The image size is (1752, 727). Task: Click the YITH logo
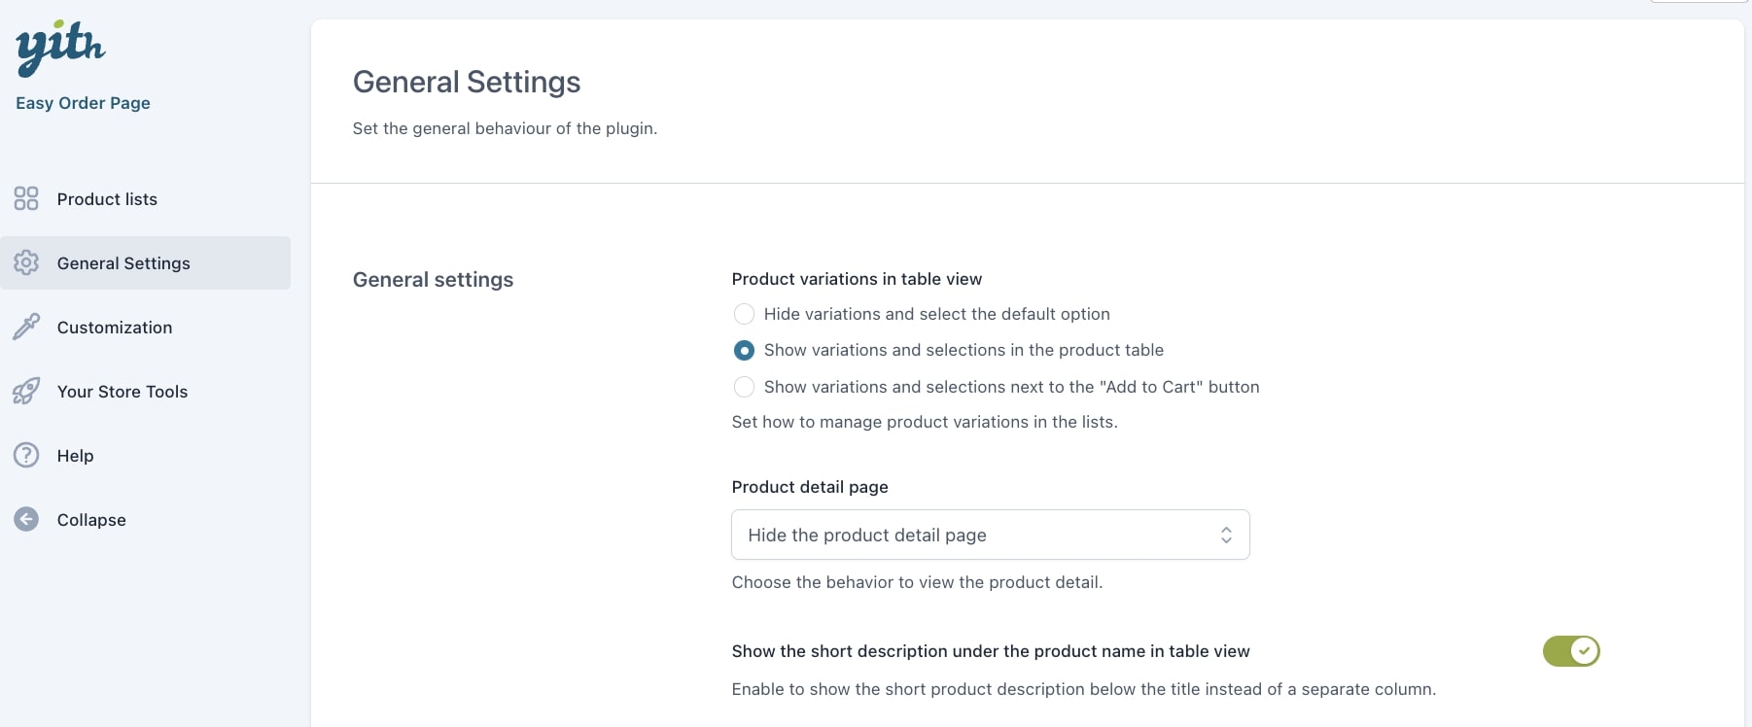60,47
